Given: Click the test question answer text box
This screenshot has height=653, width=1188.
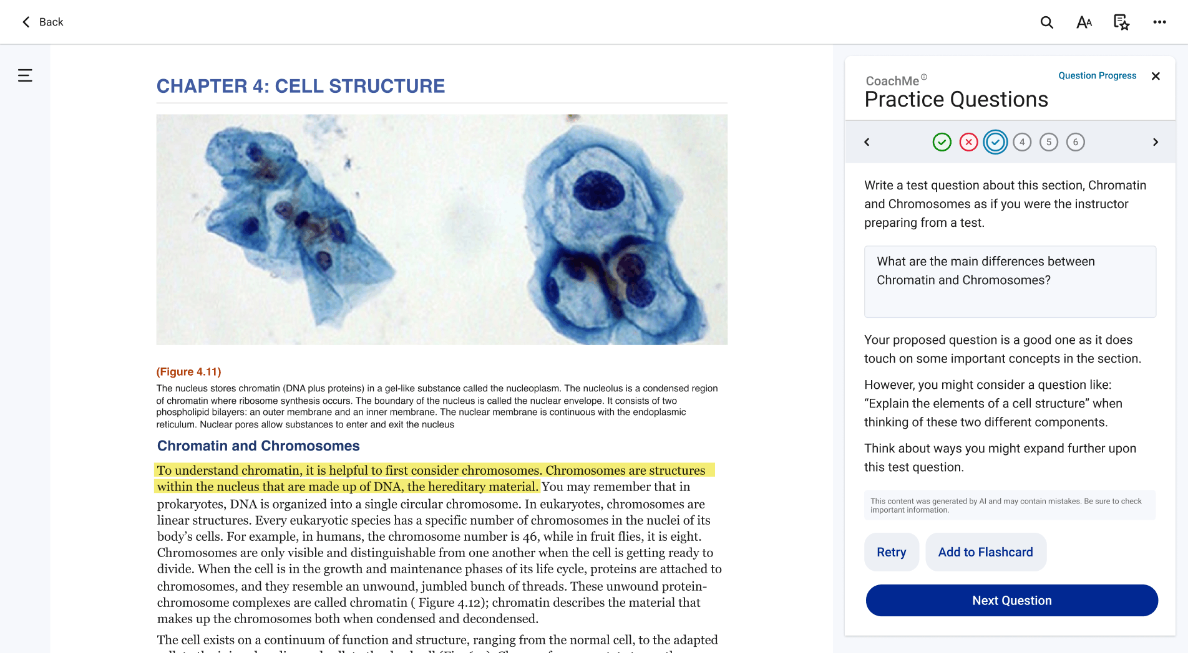Looking at the screenshot, I should tap(1010, 282).
